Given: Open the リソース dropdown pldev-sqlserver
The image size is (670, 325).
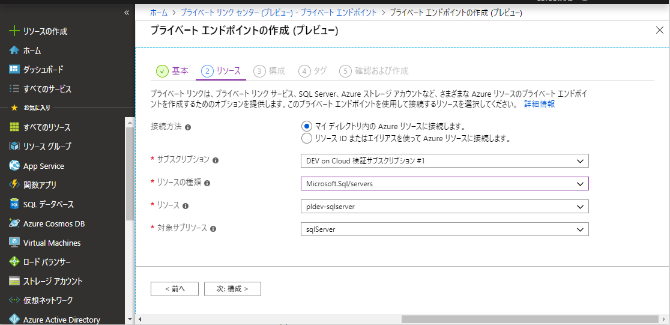Looking at the screenshot, I should pos(445,207).
